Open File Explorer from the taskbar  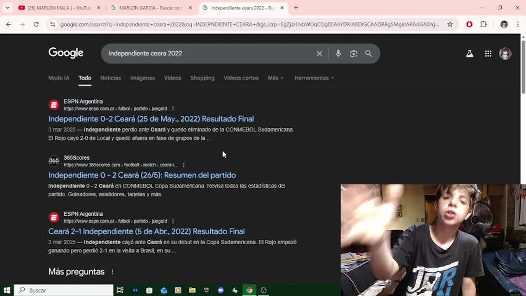click(192, 290)
